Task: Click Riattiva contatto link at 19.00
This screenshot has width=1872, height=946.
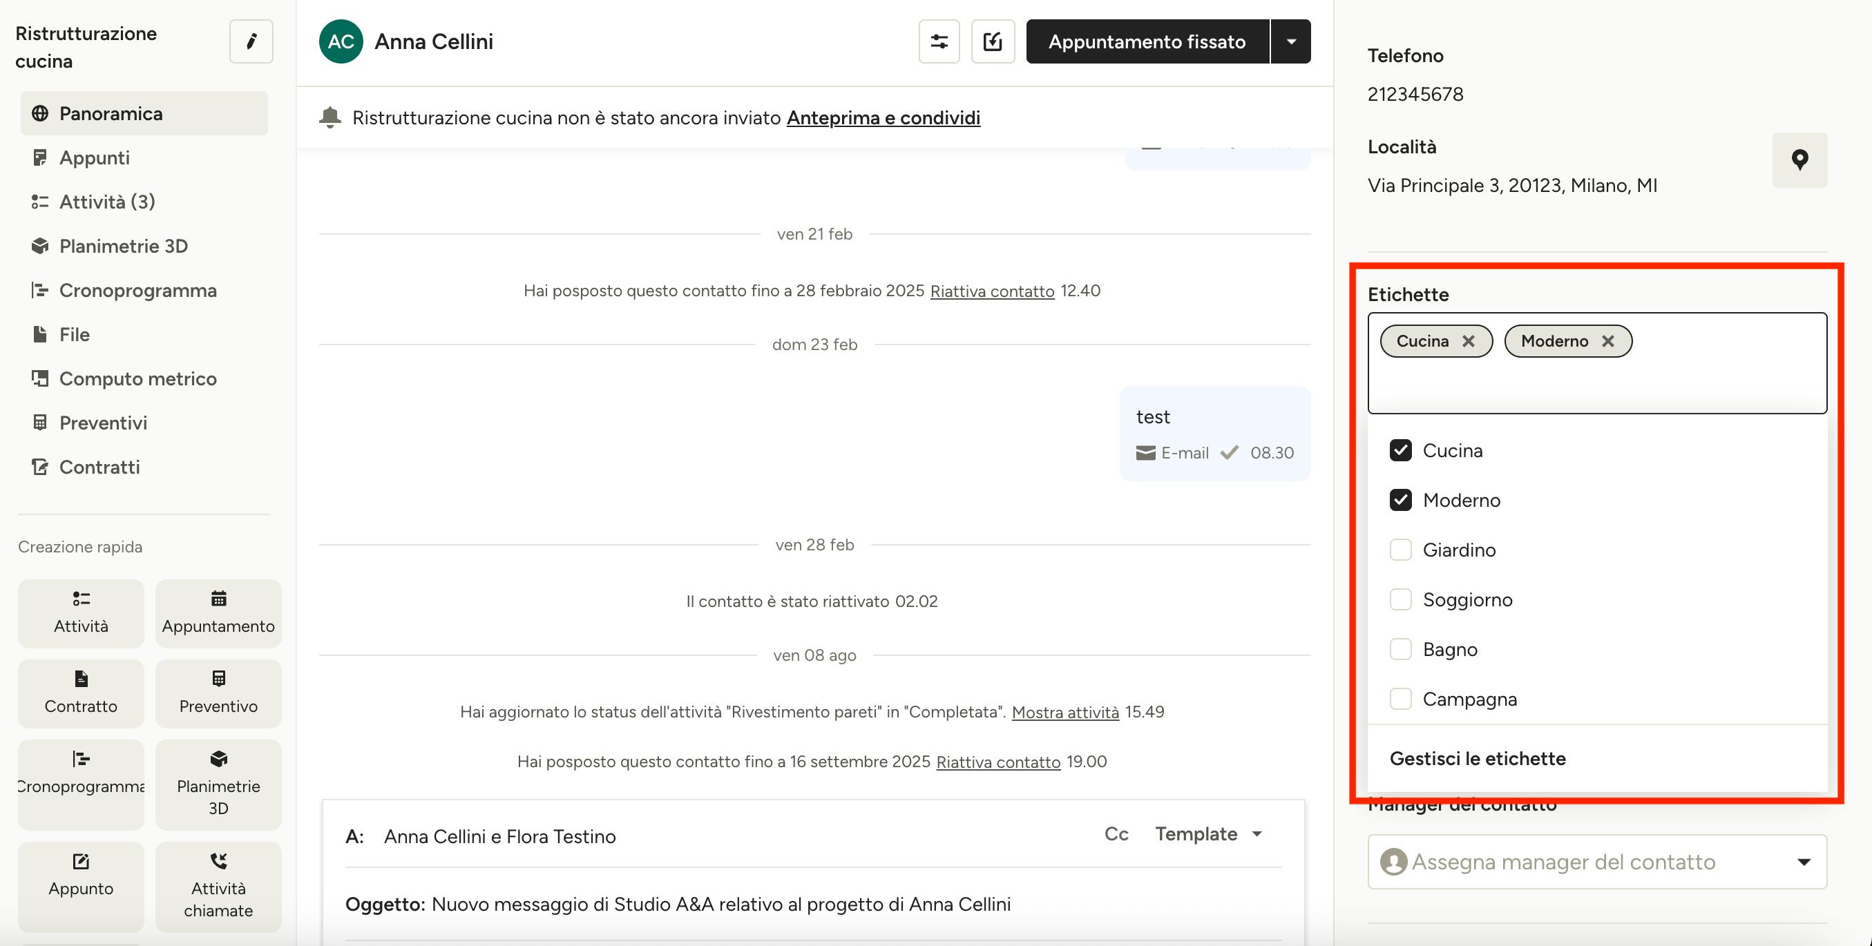Action: (997, 762)
